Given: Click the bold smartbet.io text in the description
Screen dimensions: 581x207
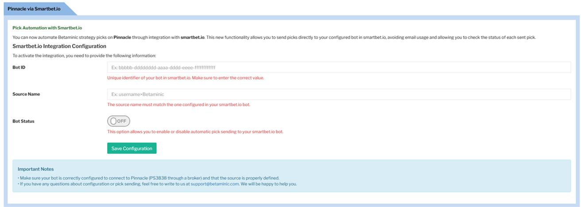Looking at the screenshot, I should [x=192, y=37].
